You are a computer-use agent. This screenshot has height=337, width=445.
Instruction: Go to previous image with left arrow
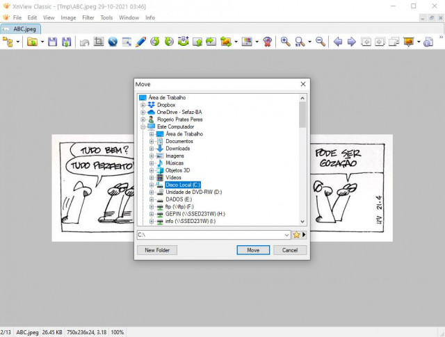(x=338, y=42)
